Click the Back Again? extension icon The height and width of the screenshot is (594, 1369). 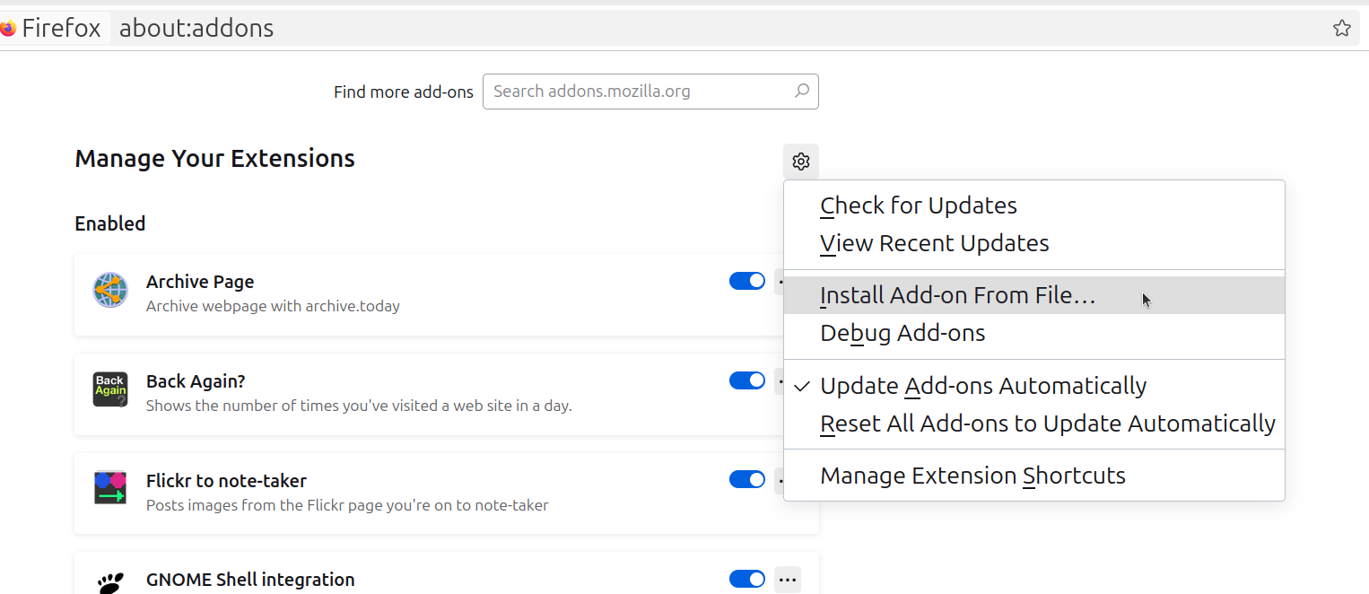coord(109,389)
